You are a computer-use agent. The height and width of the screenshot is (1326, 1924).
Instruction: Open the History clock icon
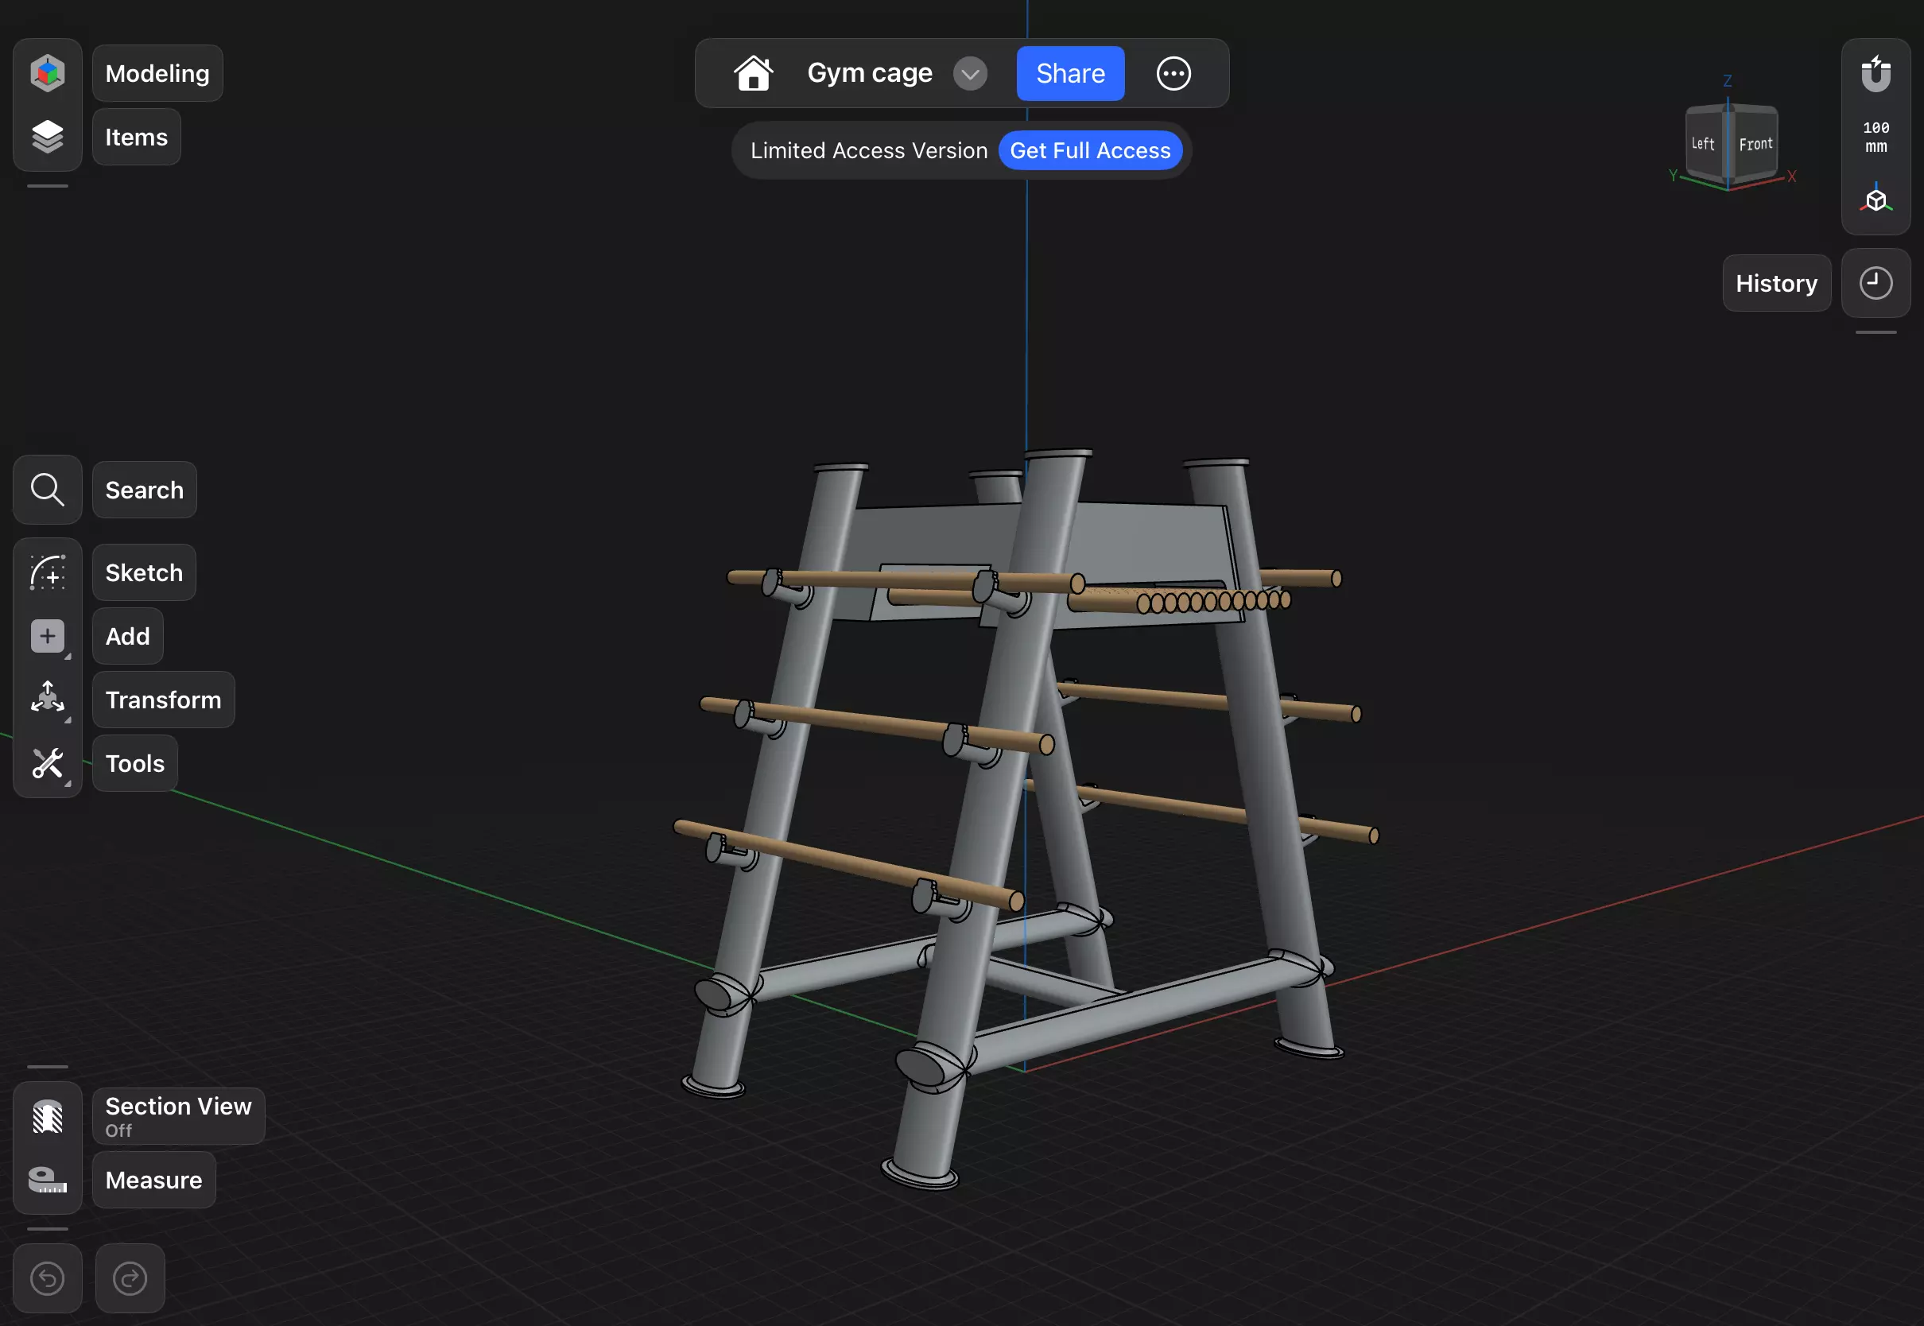(1875, 283)
